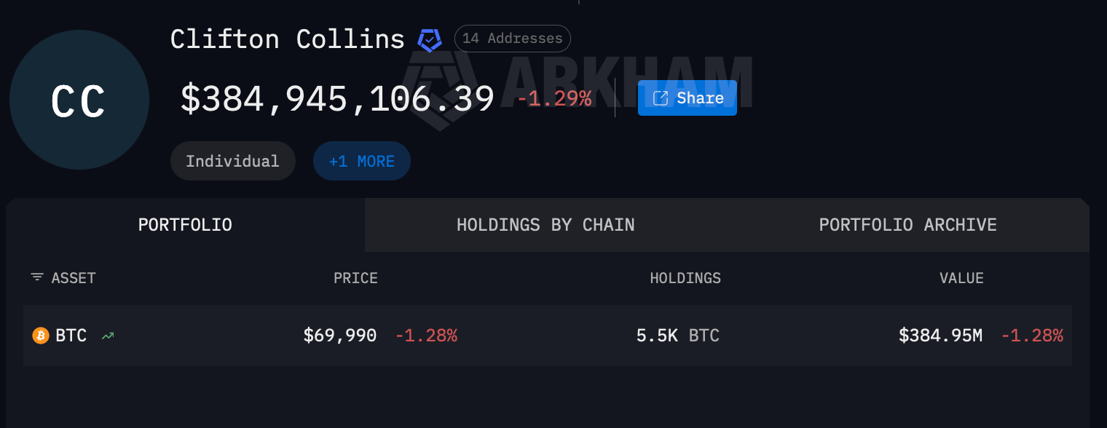
Task: Sort holdings using the ASSET column header
Action: pyautogui.click(x=73, y=277)
